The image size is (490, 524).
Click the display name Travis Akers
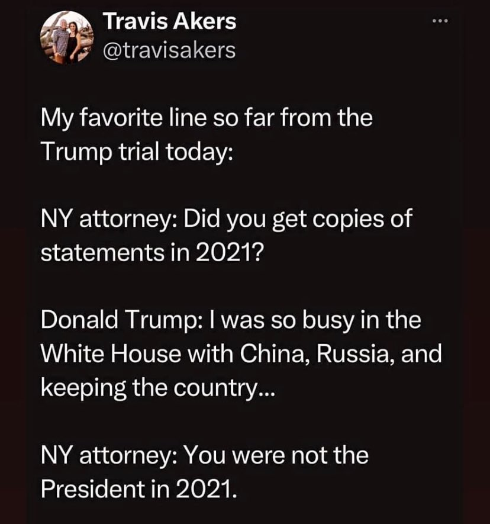click(x=170, y=21)
